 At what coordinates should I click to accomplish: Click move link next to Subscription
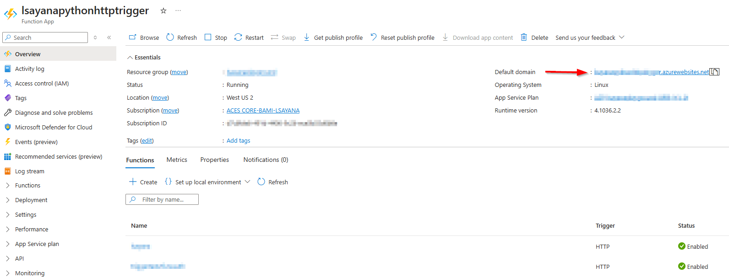click(170, 110)
